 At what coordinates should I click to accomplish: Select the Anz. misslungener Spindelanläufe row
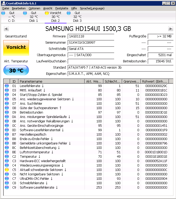86,117
